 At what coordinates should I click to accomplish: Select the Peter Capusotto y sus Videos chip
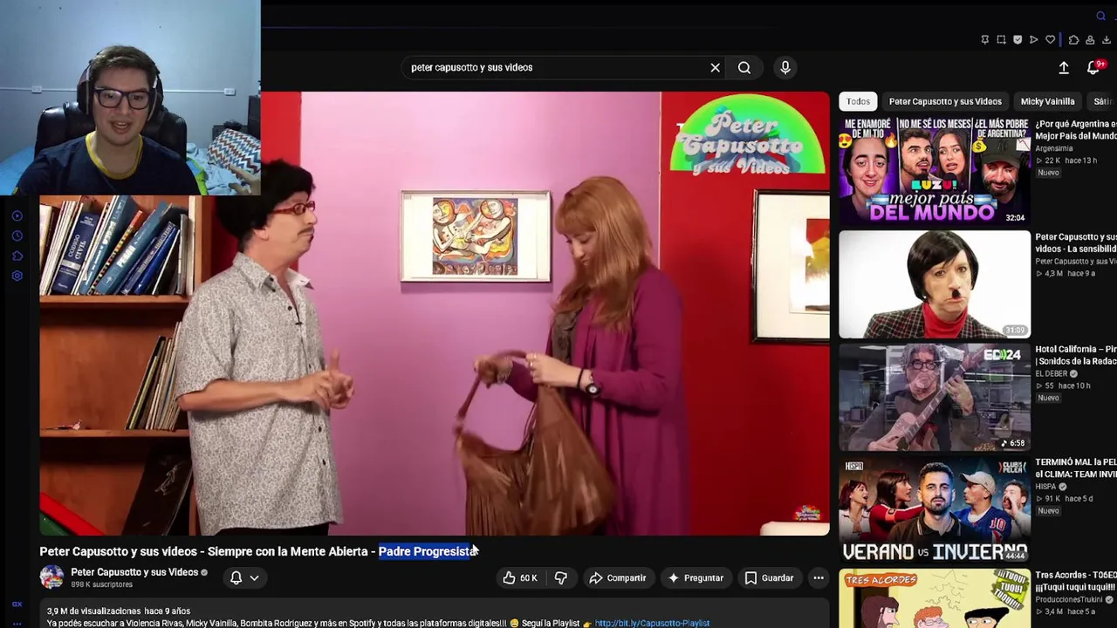coord(945,101)
